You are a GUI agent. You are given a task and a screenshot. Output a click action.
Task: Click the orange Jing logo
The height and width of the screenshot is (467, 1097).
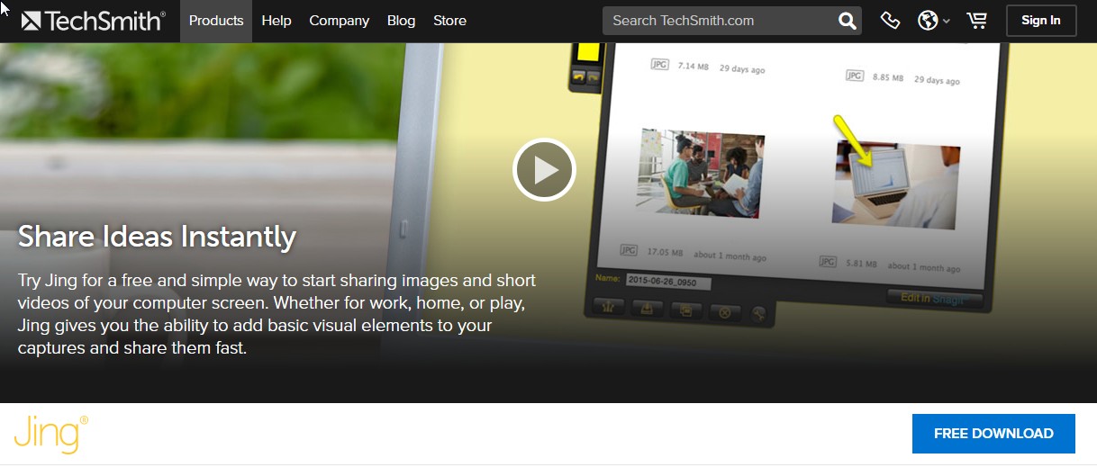tap(51, 434)
